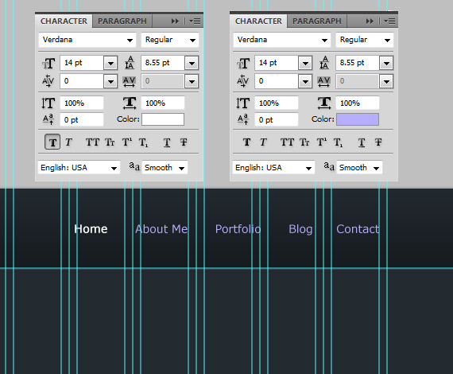This screenshot has width=453, height=374.
Task: Toggle Faux Italic in left Character panel
Action: point(68,142)
